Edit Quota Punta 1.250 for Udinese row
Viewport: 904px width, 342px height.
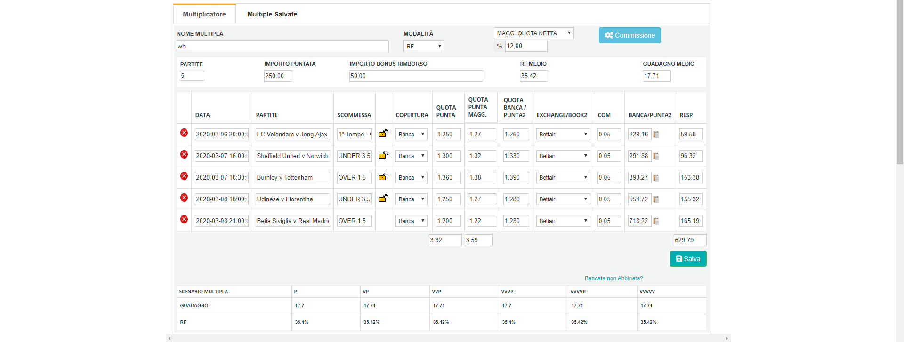(x=449, y=199)
